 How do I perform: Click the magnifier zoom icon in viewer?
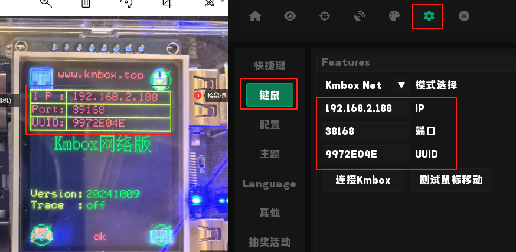click(46, 2)
